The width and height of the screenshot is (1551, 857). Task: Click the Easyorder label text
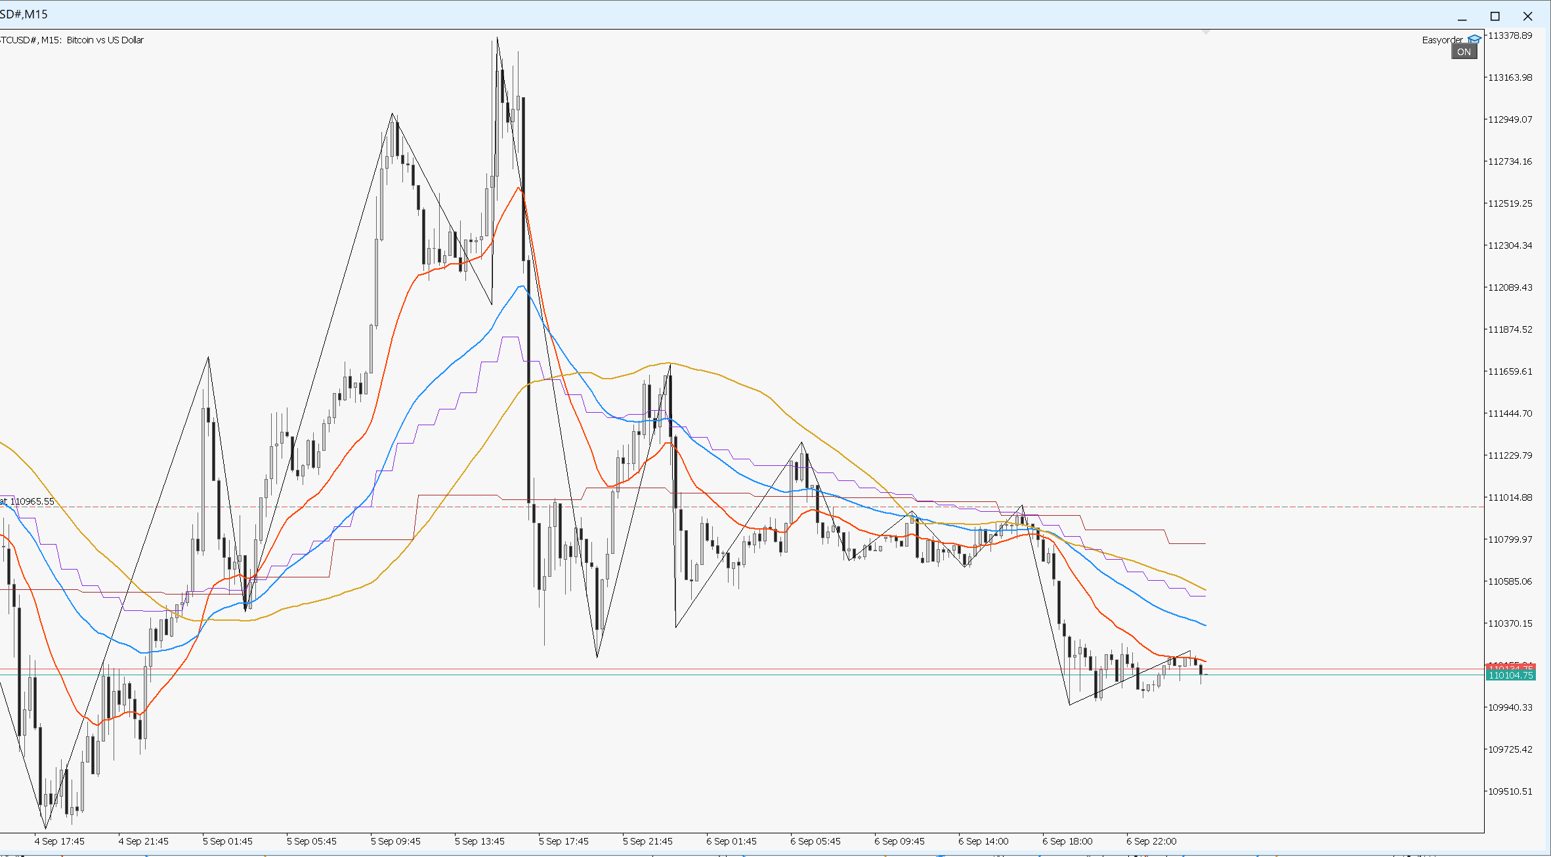(1442, 40)
